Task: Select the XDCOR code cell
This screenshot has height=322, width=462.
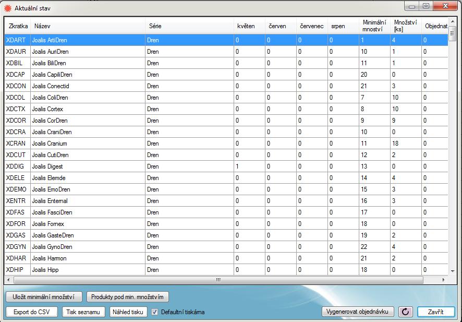Action: [x=17, y=121]
